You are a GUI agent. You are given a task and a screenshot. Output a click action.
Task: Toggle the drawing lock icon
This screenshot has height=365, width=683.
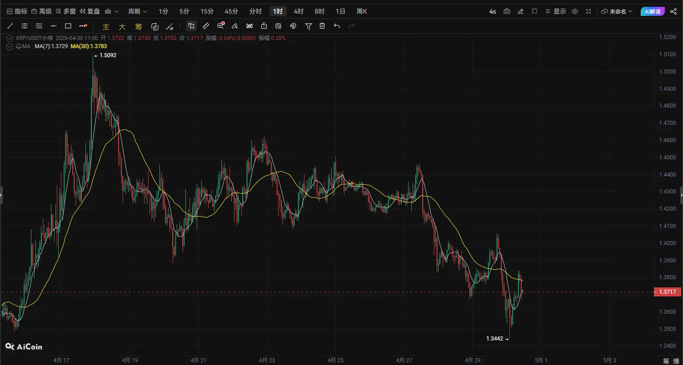(x=264, y=26)
